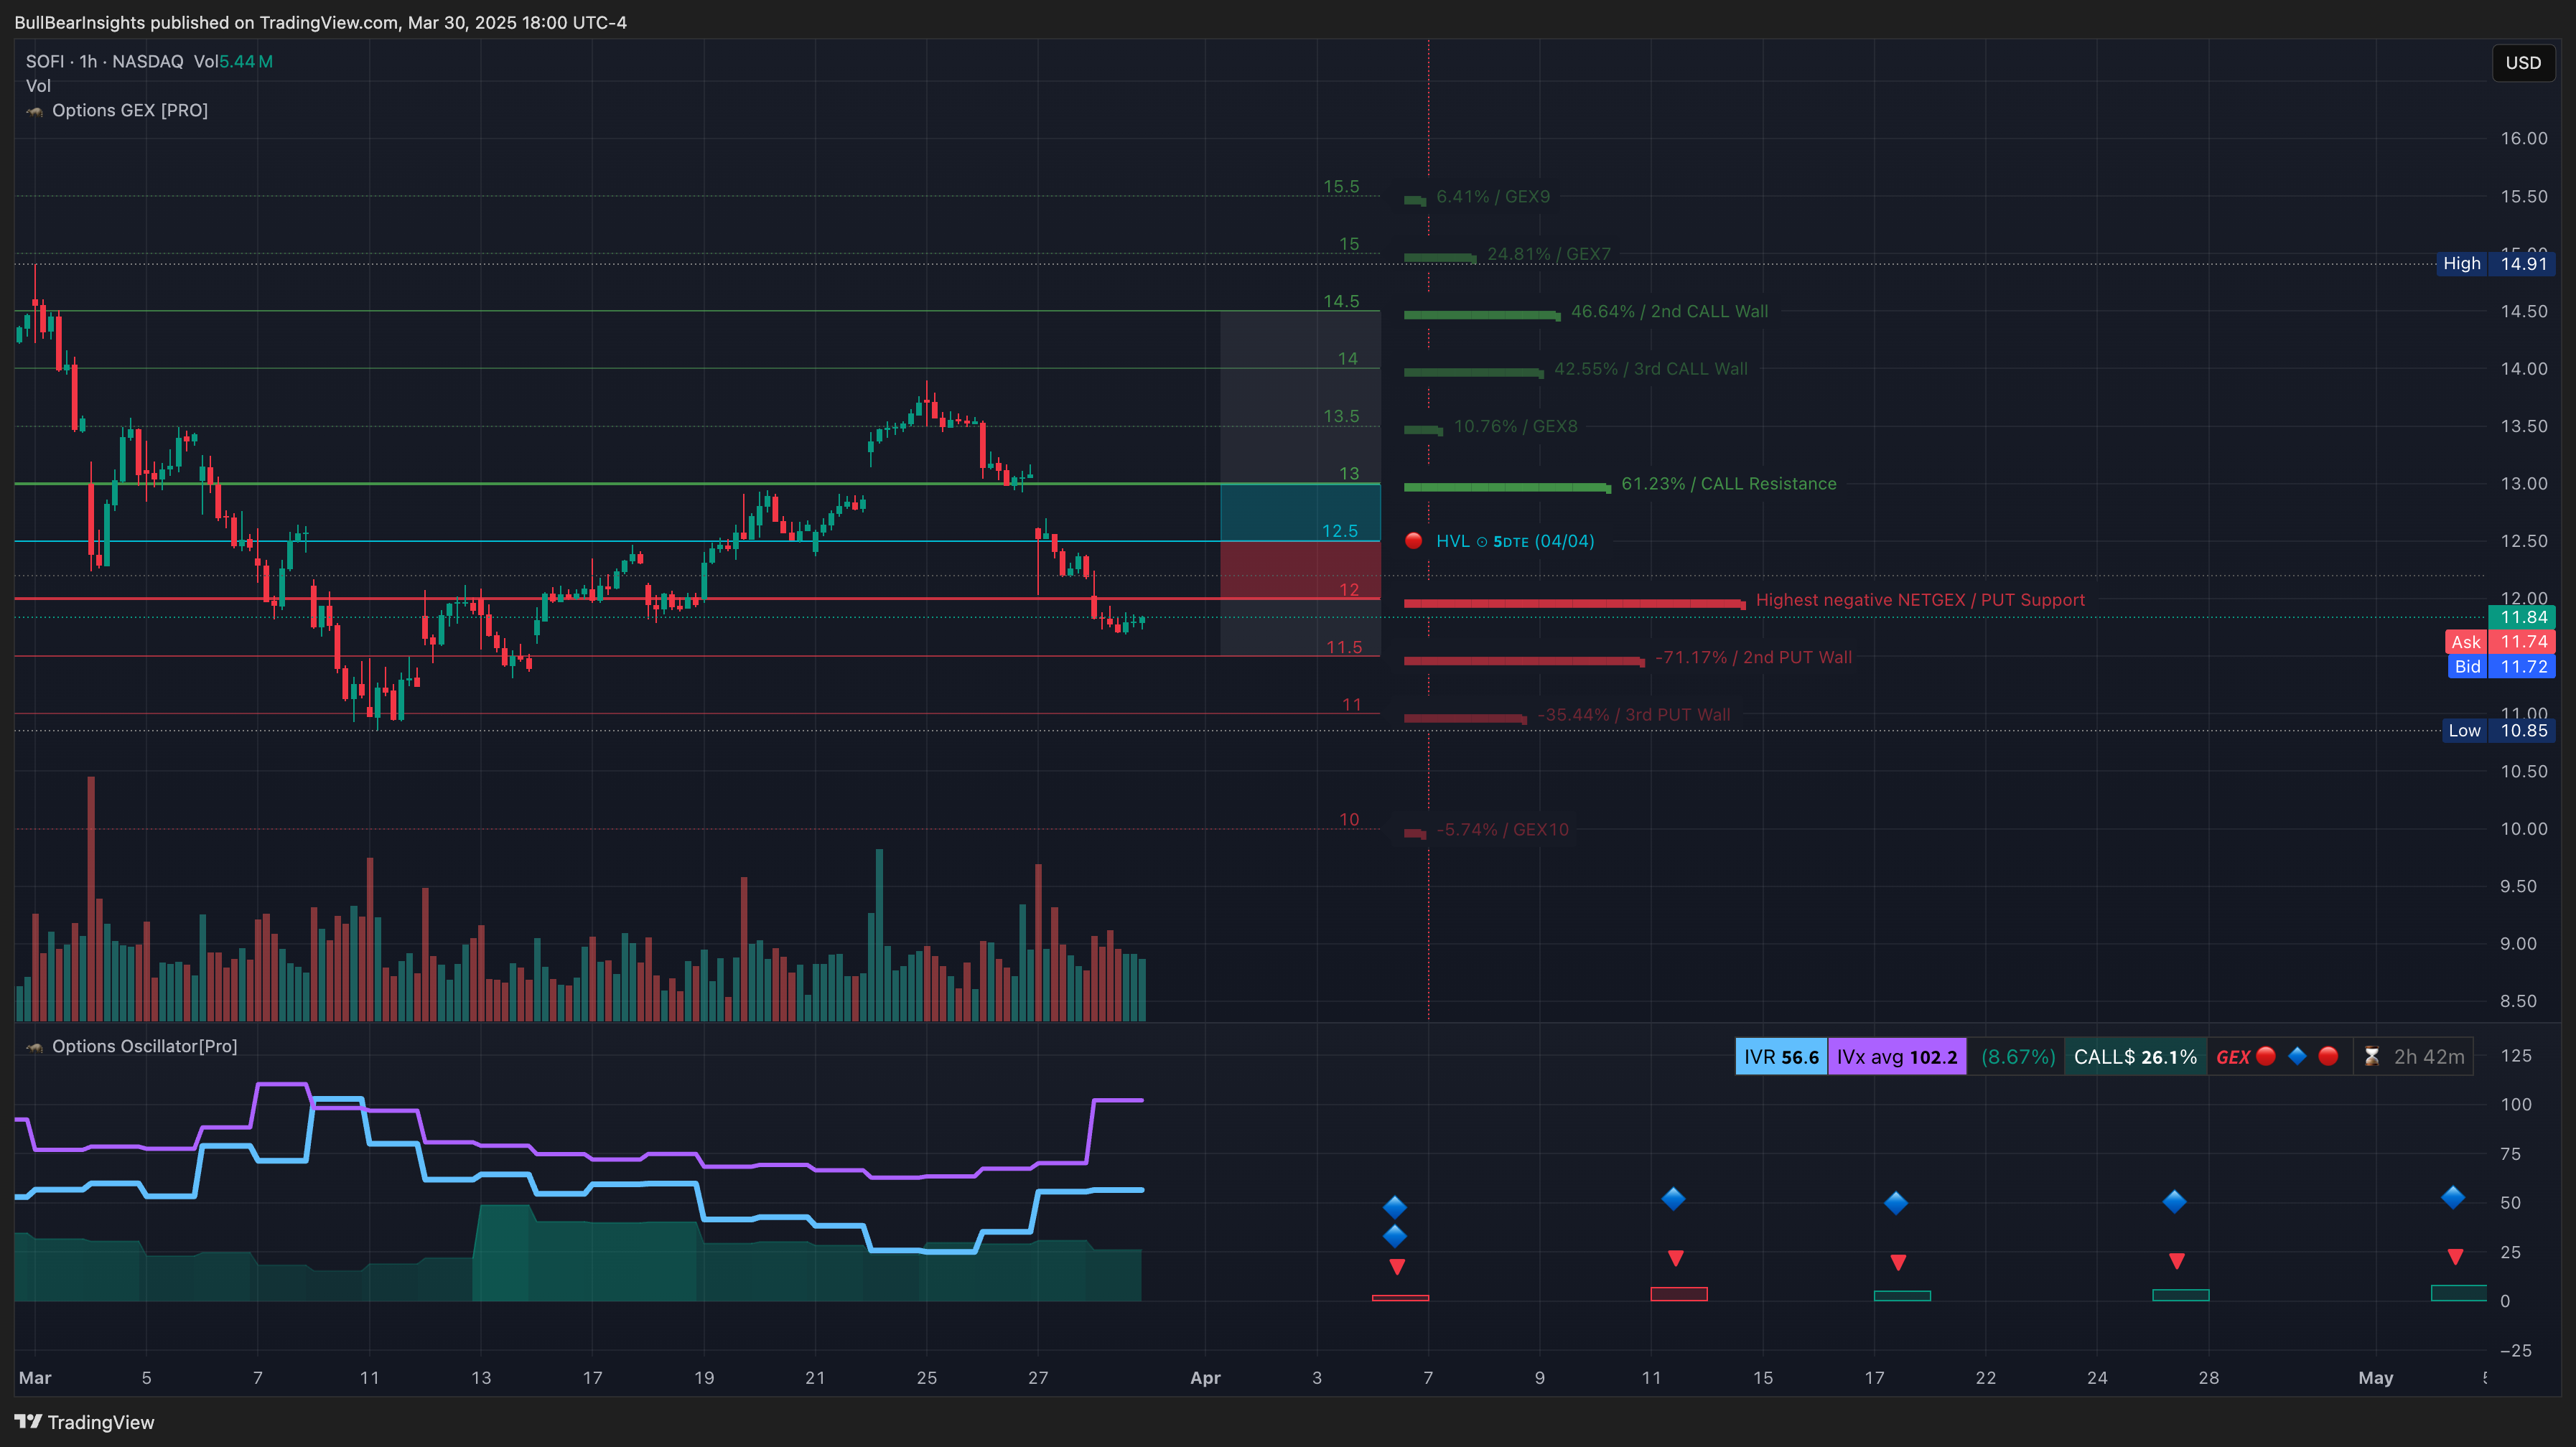Click the Bid 11.72 price label

2501,667
